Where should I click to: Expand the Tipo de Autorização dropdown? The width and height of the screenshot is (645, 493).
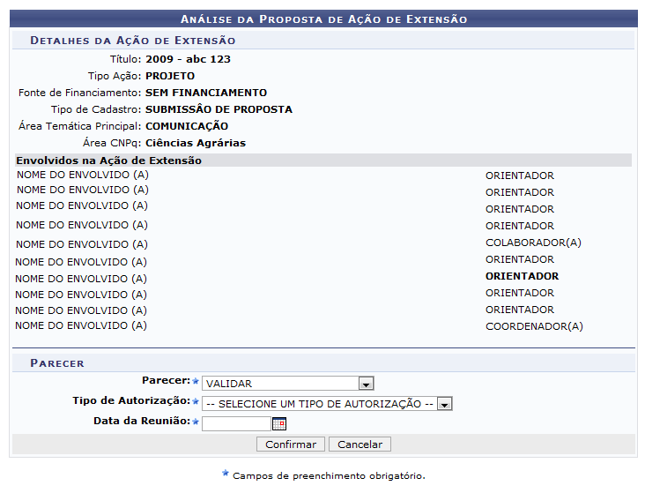(326, 403)
